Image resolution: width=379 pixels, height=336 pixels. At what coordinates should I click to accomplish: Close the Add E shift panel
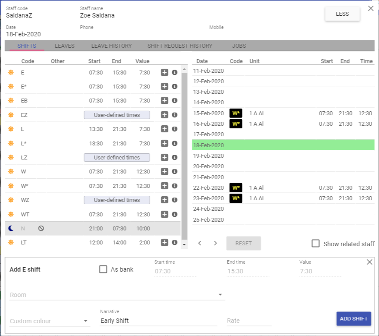pos(369,262)
